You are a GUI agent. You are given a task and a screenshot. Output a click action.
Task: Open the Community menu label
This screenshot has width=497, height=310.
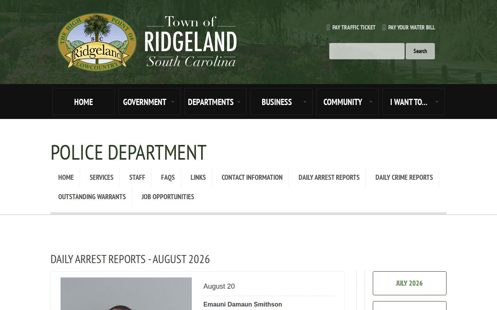(x=343, y=102)
